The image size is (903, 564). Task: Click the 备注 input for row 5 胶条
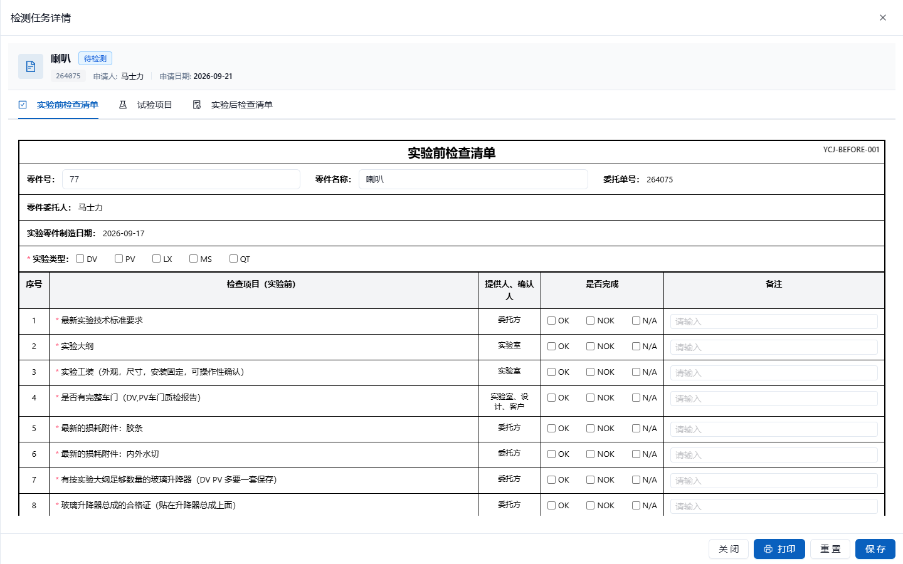pyautogui.click(x=774, y=429)
